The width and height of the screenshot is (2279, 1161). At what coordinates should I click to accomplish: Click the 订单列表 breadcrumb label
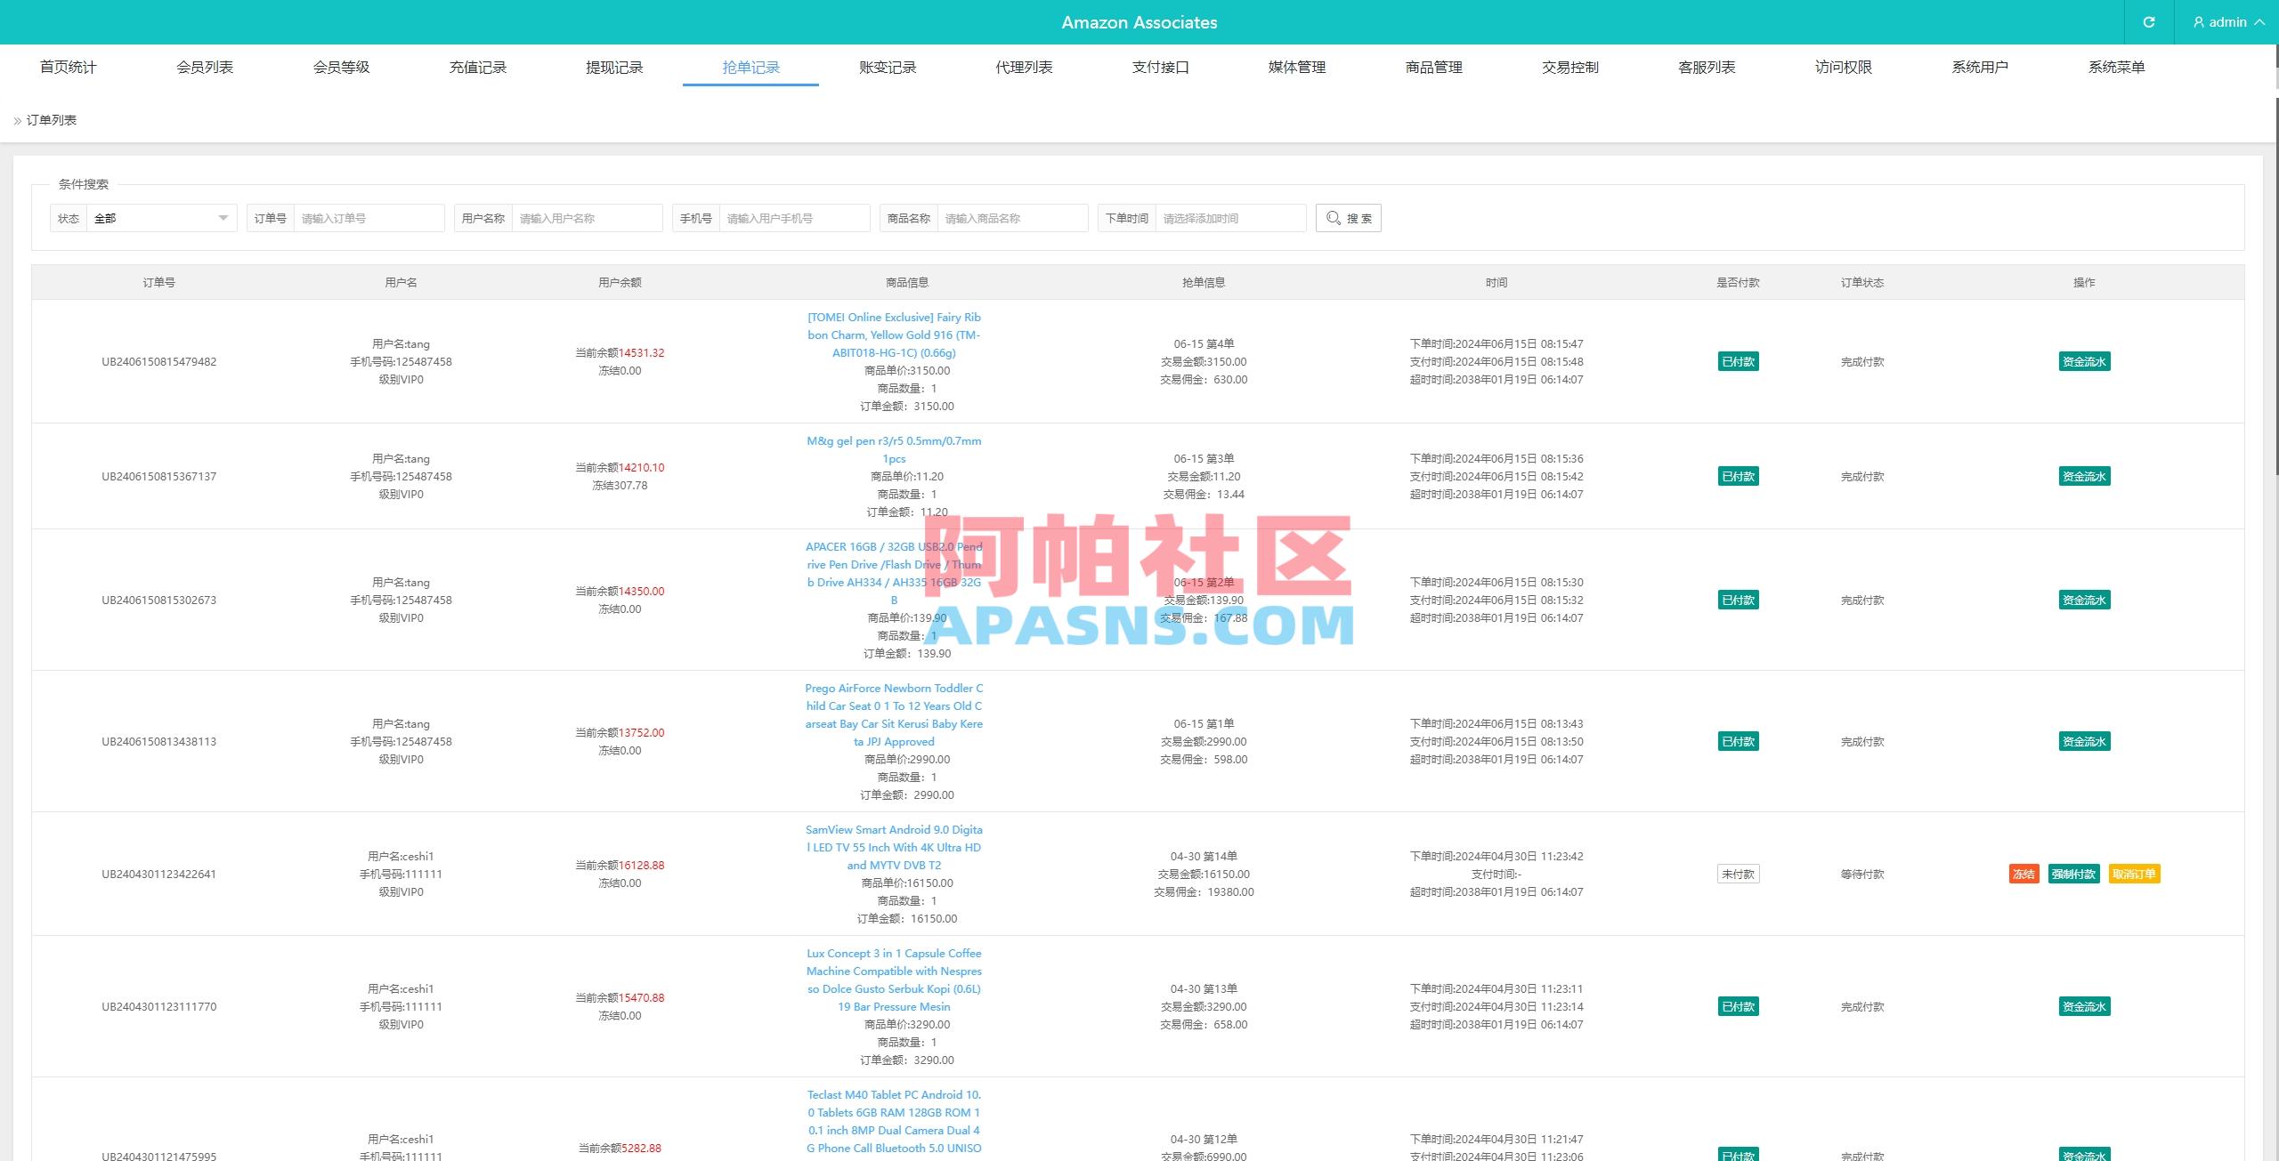coord(51,118)
